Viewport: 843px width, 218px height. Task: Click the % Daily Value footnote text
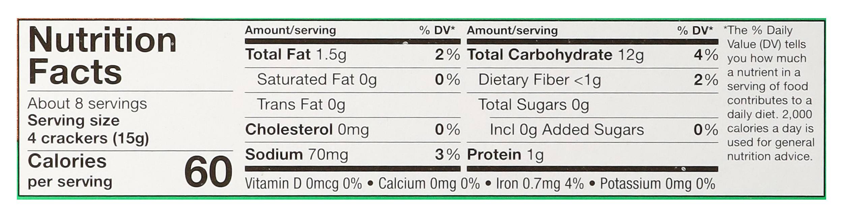(x=769, y=93)
